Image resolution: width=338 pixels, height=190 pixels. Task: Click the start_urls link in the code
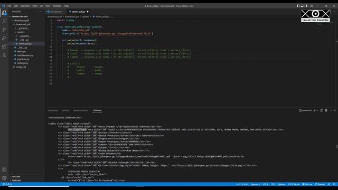(116, 34)
